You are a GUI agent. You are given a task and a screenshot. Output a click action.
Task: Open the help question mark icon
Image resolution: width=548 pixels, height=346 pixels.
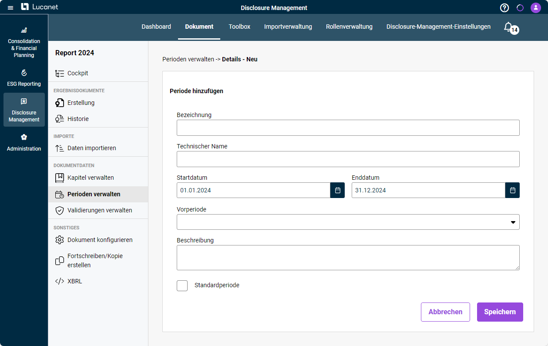pyautogui.click(x=504, y=8)
